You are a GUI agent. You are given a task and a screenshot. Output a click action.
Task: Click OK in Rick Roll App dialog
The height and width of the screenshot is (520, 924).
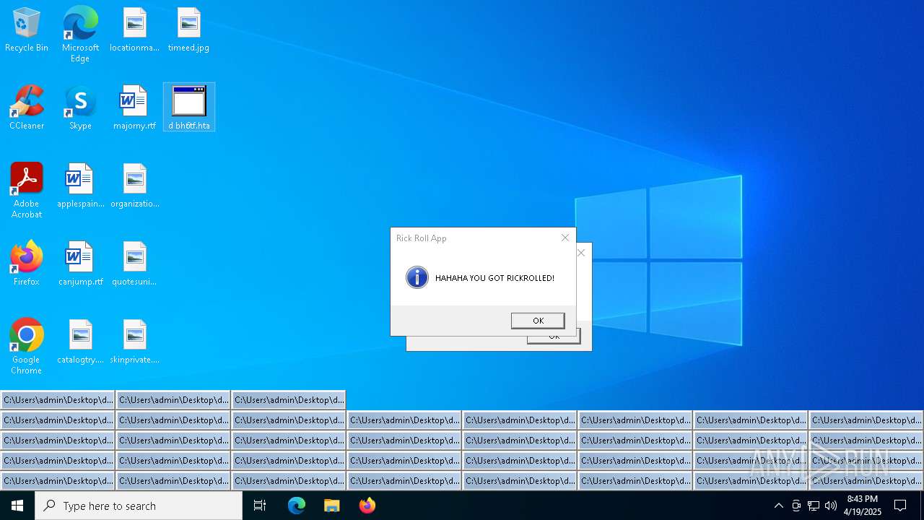coord(538,321)
